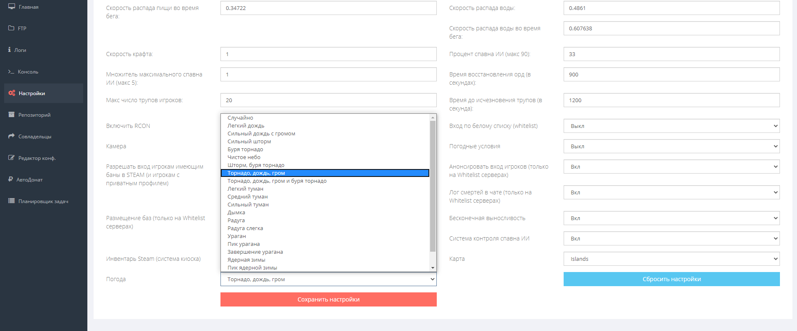Click the Главная monitor icon in sidebar

(x=11, y=7)
